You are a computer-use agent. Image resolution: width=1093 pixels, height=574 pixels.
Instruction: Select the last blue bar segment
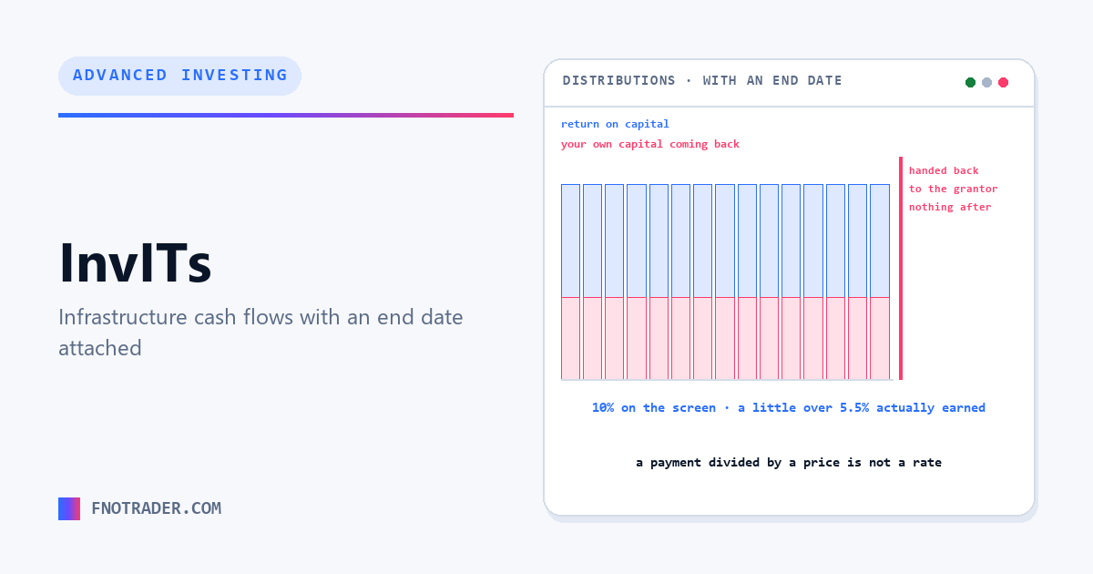coord(880,241)
